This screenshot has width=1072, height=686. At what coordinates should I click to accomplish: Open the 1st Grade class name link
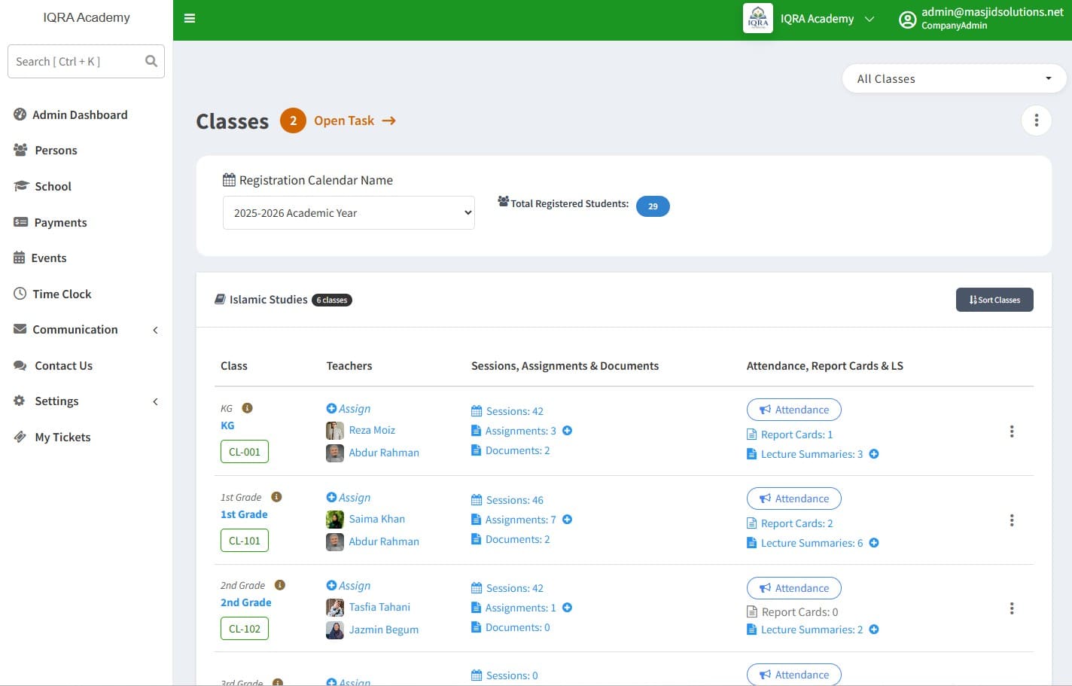click(244, 514)
